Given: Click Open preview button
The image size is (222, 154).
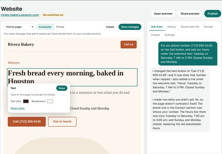Looking at the screenshot, I should (163, 14).
